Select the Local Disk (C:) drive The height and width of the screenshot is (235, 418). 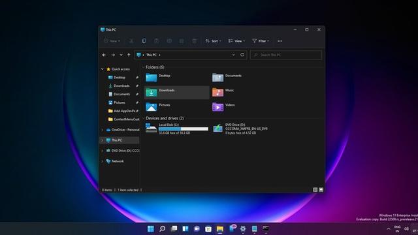pos(177,129)
